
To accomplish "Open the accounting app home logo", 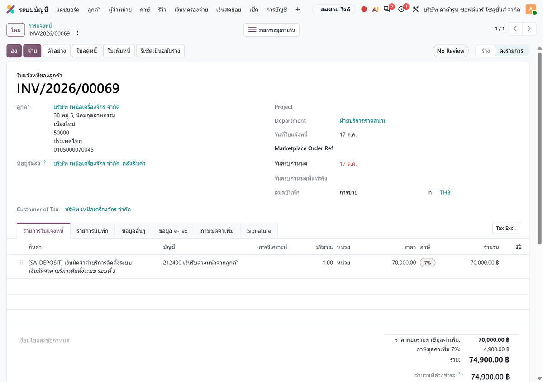I will [10, 10].
